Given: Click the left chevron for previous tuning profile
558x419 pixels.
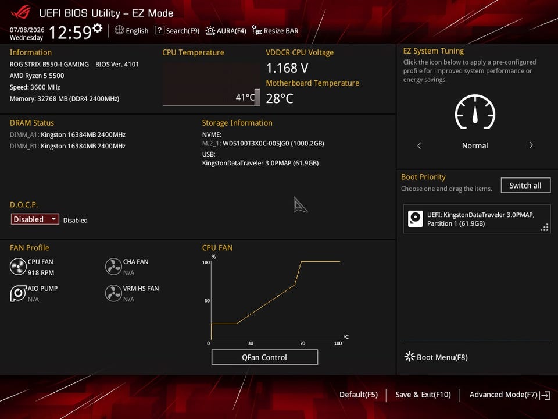Looking at the screenshot, I should click(x=419, y=145).
